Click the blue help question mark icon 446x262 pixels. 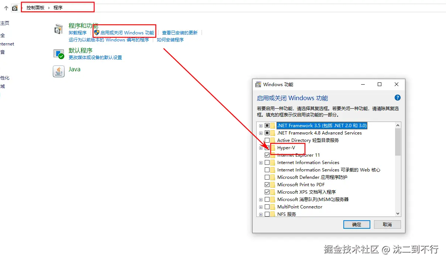pyautogui.click(x=397, y=98)
